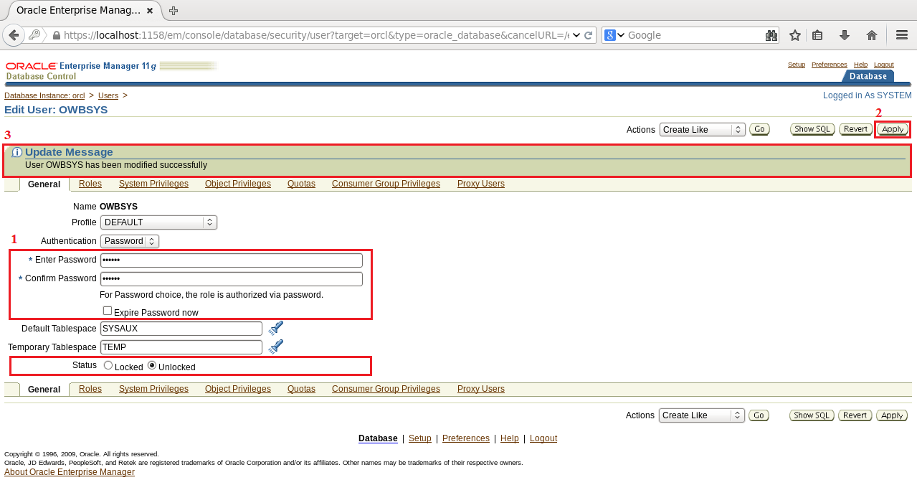Open the downloads arrow icon
The height and width of the screenshot is (480, 917).
(x=845, y=35)
